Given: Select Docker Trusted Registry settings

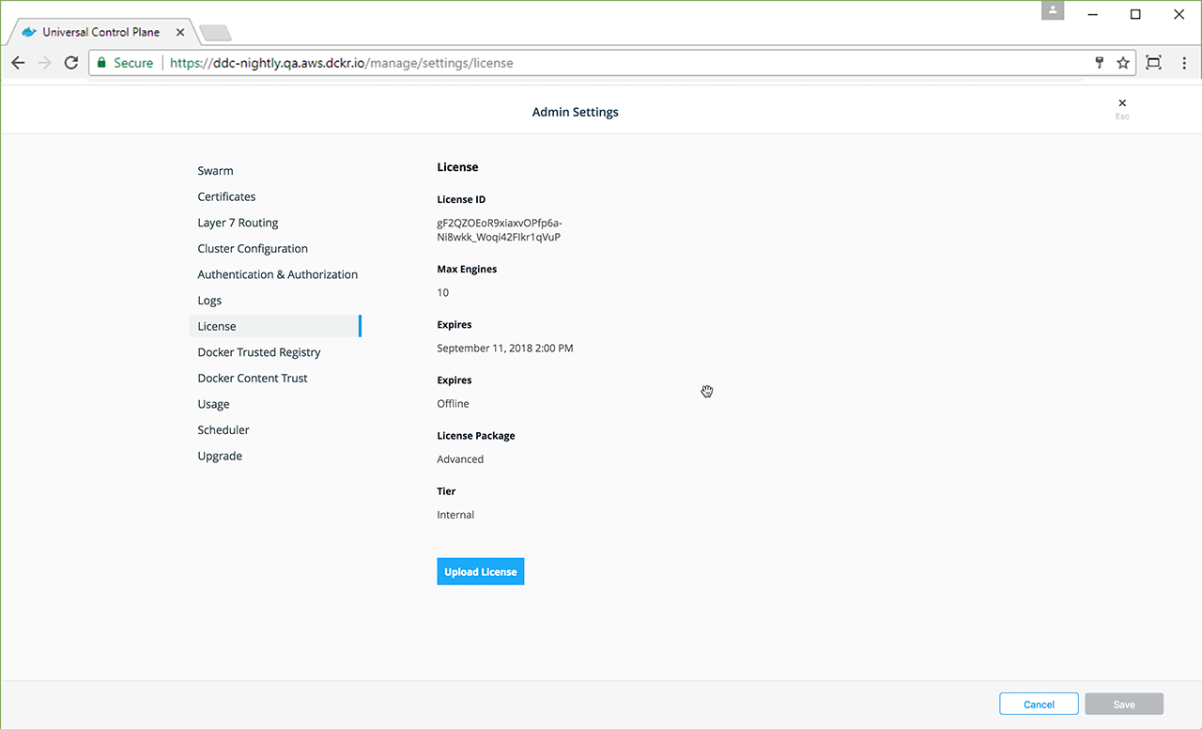Looking at the screenshot, I should point(259,352).
